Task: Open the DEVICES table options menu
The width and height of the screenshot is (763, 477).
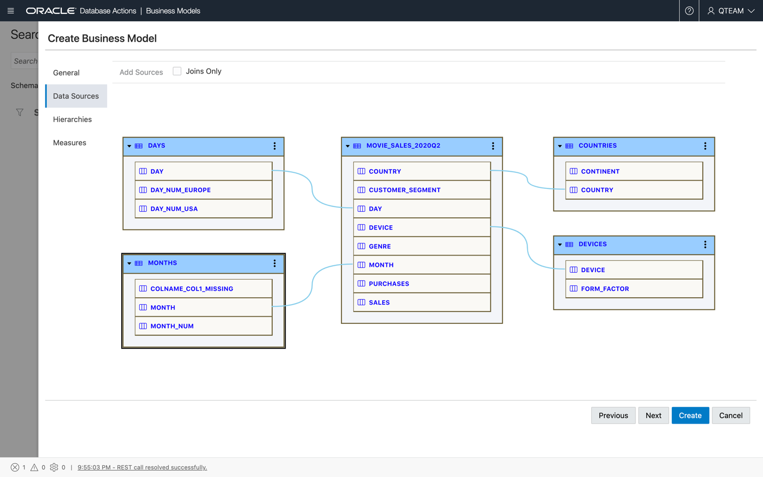Action: (705, 245)
